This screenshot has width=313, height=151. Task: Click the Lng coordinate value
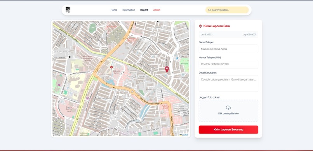(249, 35)
